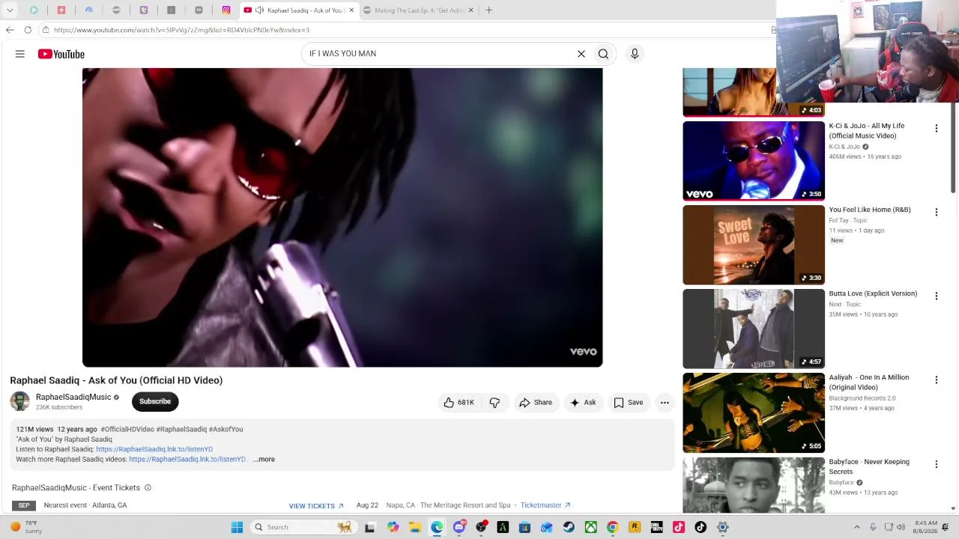
Task: Open options for Butta Love video
Action: tap(936, 296)
